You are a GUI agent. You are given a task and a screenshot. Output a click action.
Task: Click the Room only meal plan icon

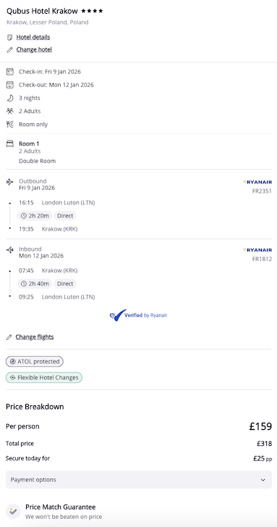tap(10, 125)
